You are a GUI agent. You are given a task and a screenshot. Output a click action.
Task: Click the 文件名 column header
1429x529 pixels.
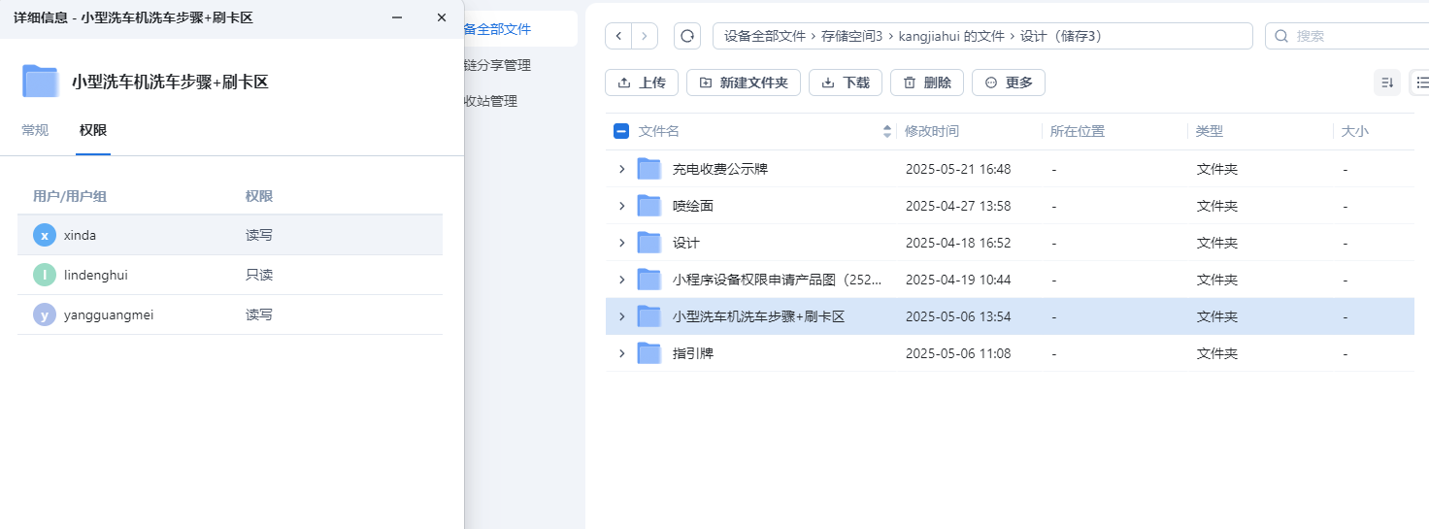pyautogui.click(x=659, y=131)
